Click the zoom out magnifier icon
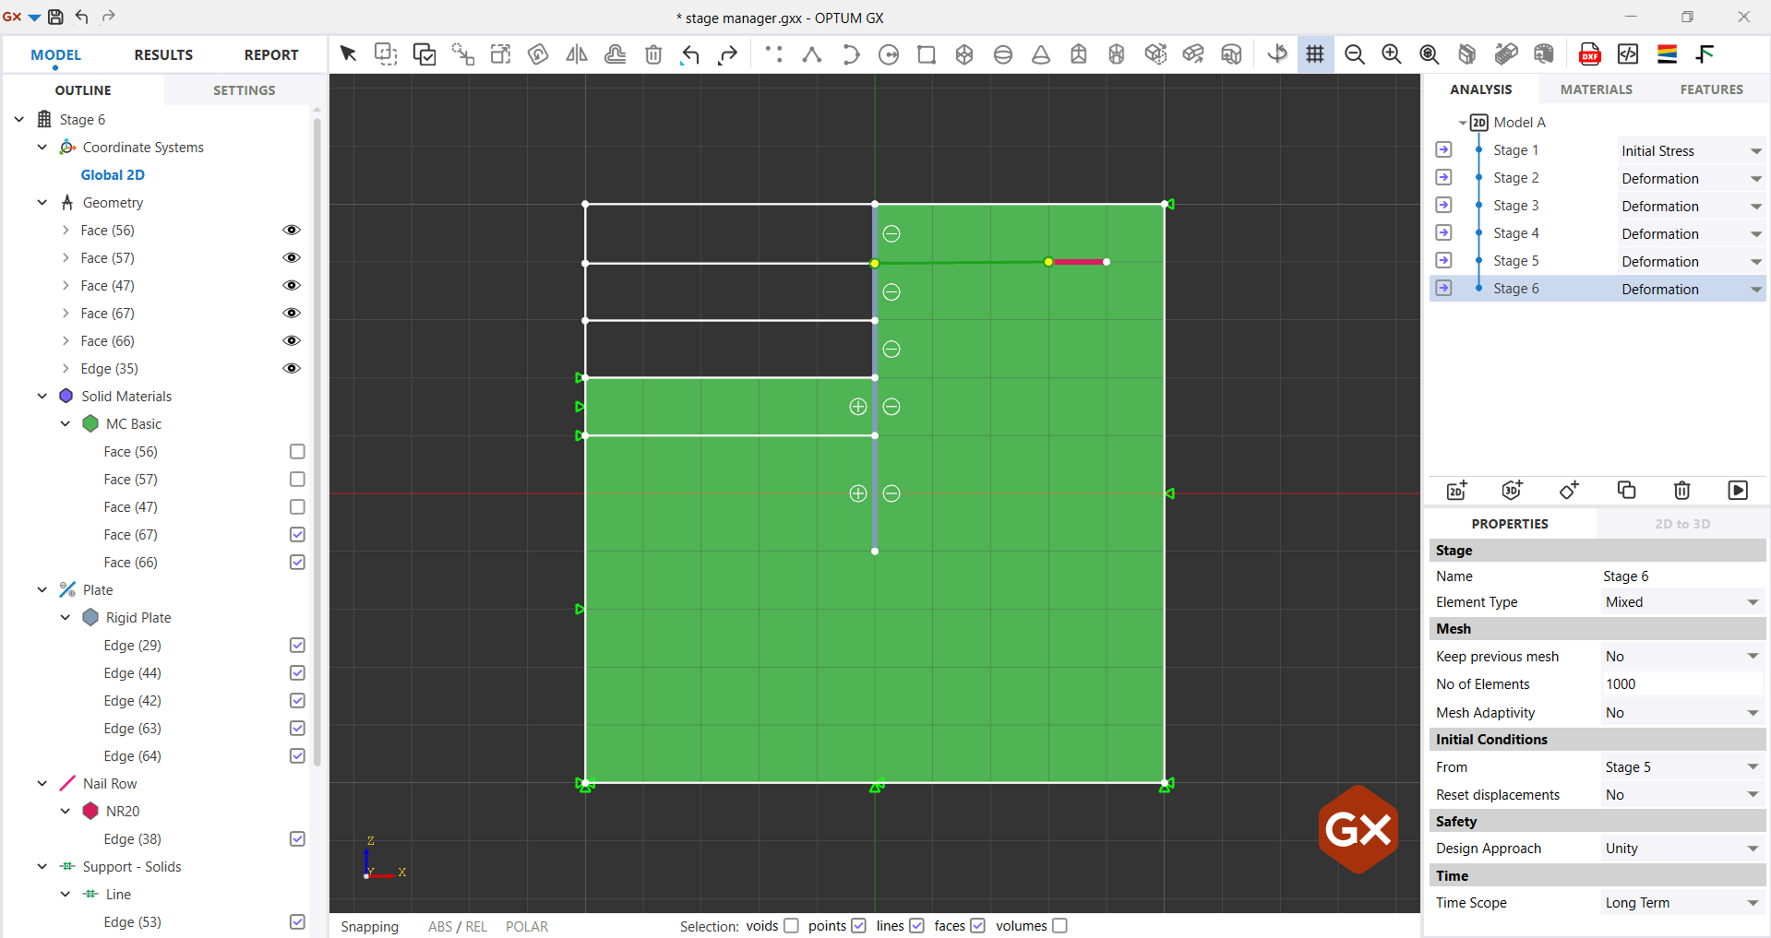The image size is (1771, 938). (x=1354, y=54)
